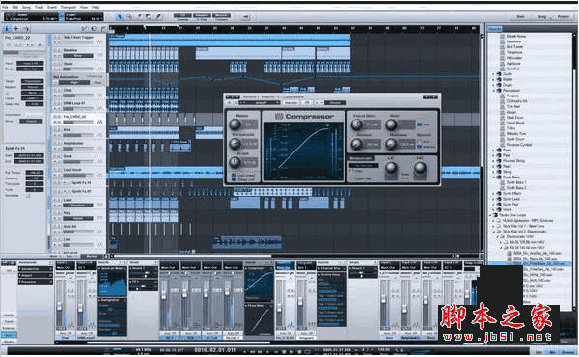Open the Edit menu
Screen dimensions: 579x357
[15, 7]
